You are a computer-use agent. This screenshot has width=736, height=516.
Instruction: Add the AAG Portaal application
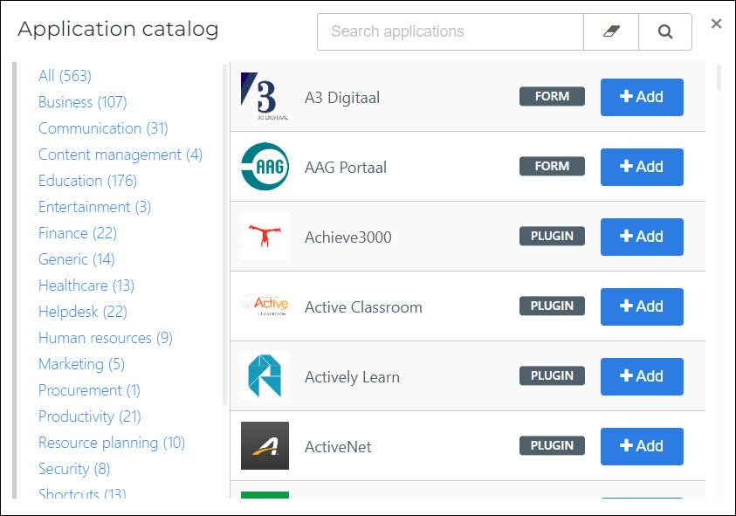pos(642,167)
